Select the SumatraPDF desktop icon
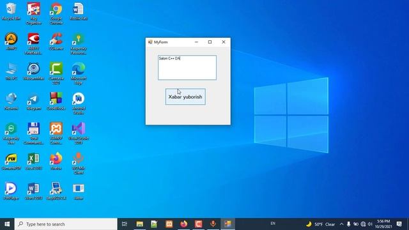 pos(11,161)
